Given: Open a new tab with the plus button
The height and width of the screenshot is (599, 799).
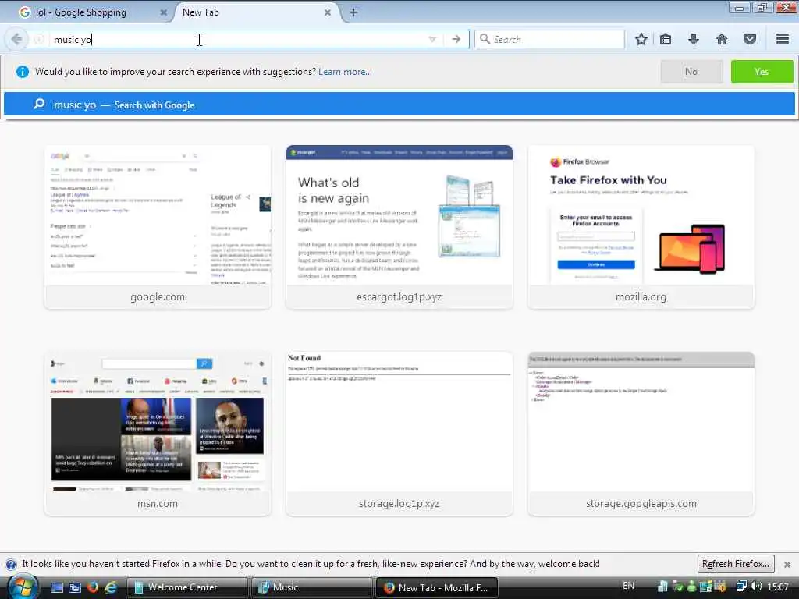Looking at the screenshot, I should pos(353,12).
